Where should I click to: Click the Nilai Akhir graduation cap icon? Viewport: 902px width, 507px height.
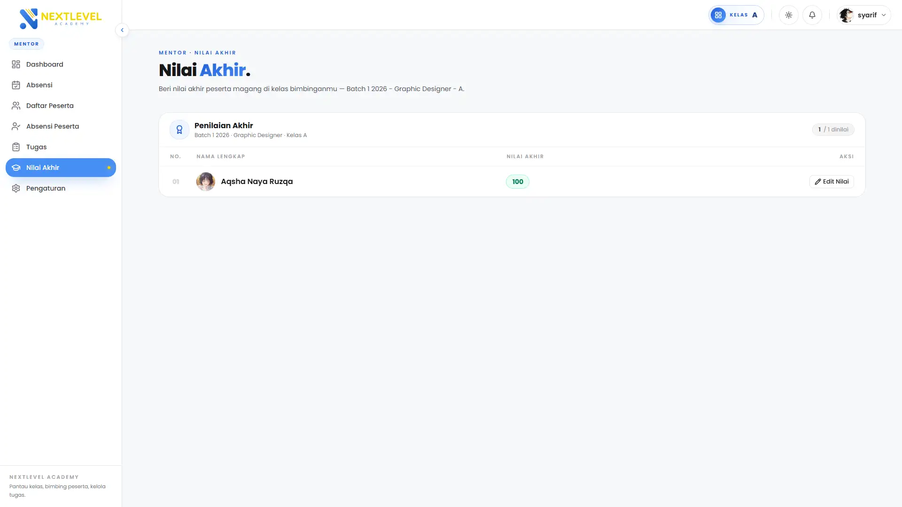16,168
